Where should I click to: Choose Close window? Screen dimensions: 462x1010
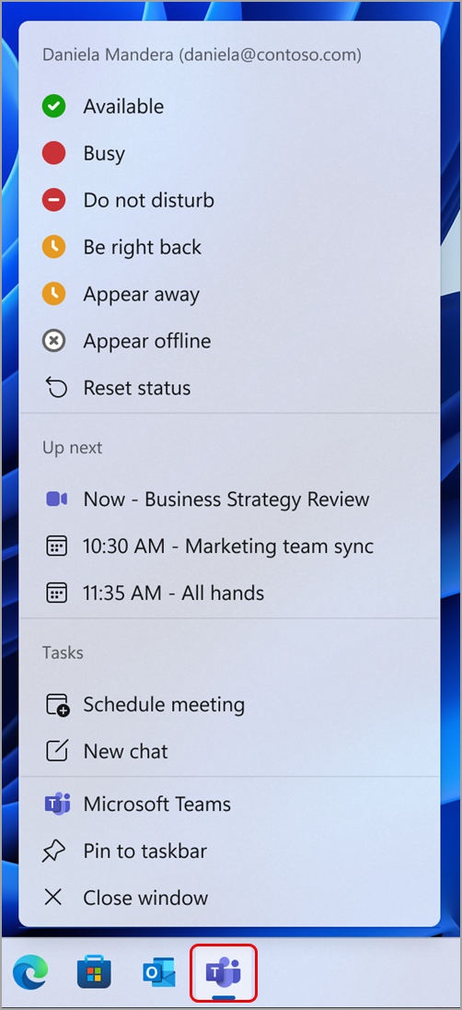point(230,898)
